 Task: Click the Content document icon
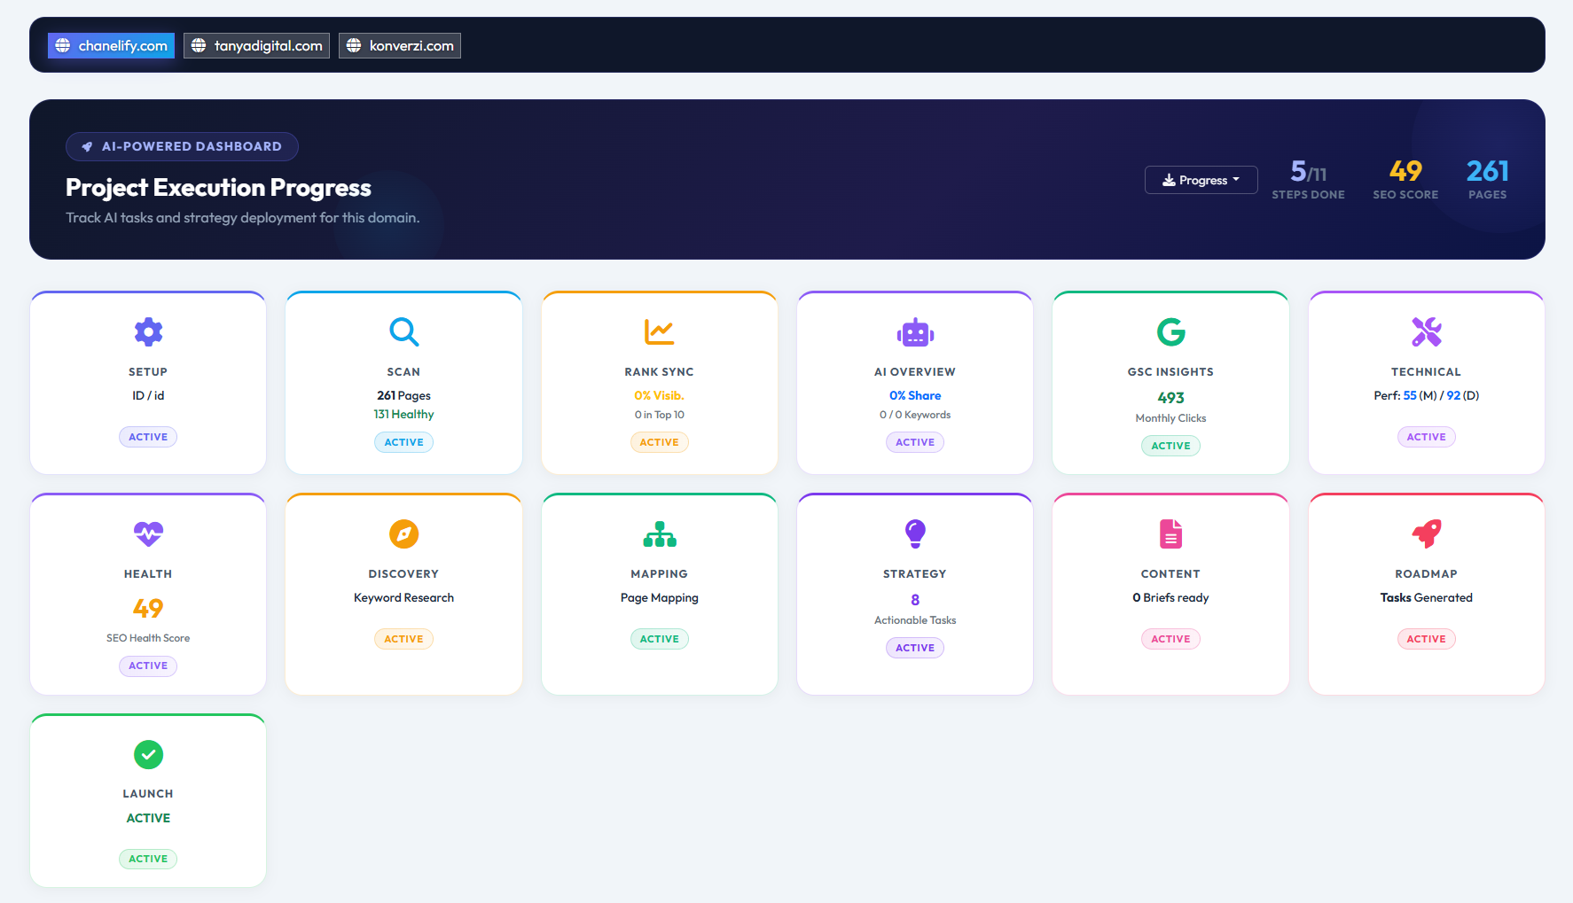click(1170, 534)
